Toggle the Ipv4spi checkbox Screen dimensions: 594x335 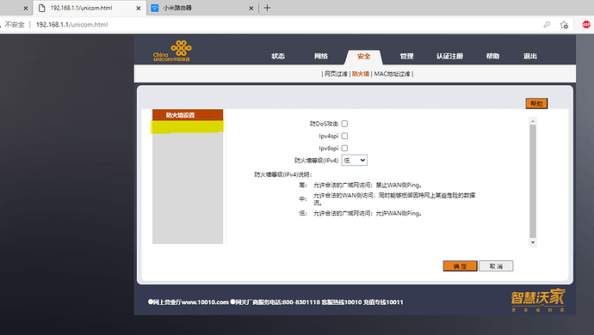pos(344,136)
